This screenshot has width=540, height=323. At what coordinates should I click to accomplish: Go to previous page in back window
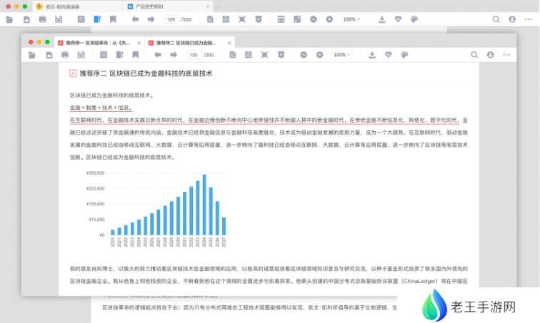(135, 19)
